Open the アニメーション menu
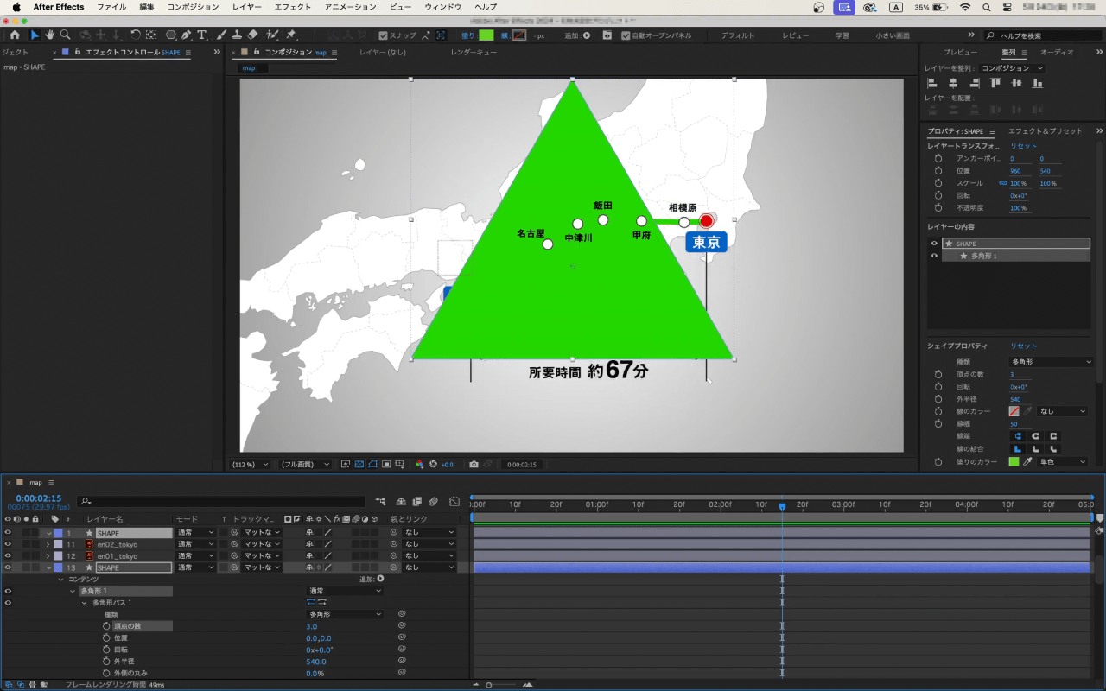Screen dimensions: 1106x691 click(351, 7)
